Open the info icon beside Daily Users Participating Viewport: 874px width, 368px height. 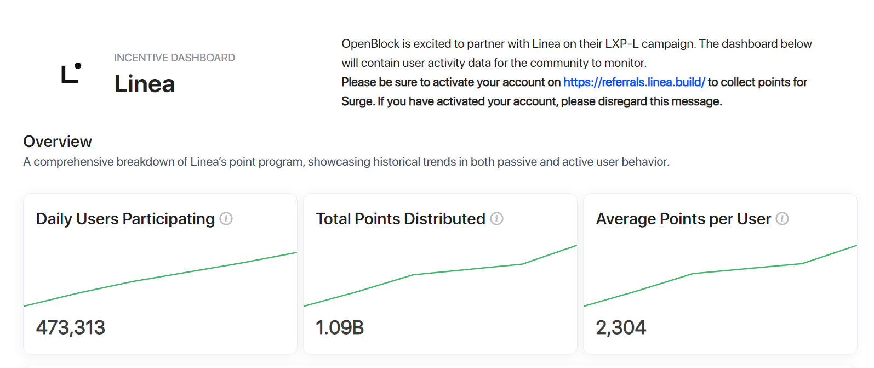click(226, 219)
